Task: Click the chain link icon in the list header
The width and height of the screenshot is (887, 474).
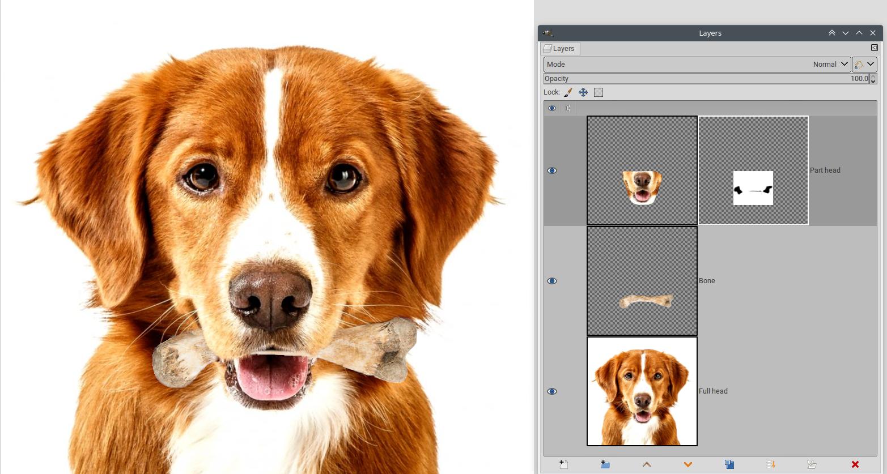Action: coord(567,108)
